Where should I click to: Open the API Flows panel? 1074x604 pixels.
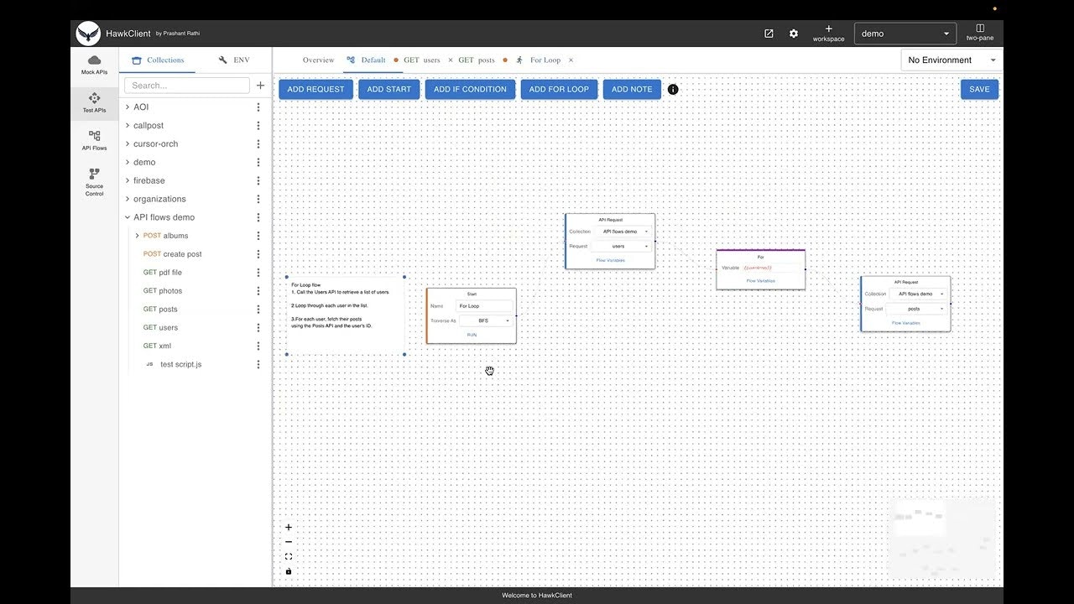coord(94,141)
